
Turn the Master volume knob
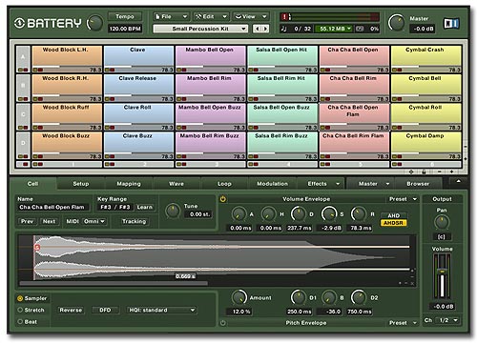396,23
